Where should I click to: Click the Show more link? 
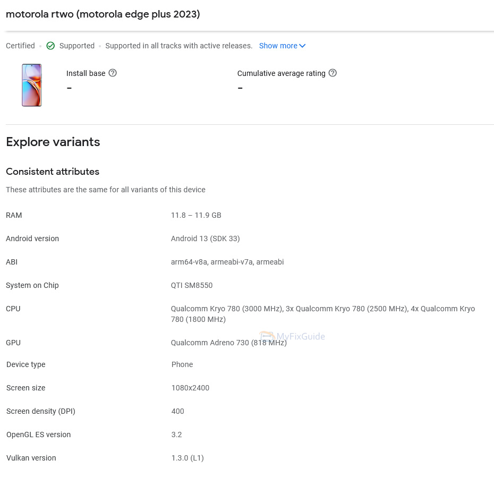tap(278, 46)
